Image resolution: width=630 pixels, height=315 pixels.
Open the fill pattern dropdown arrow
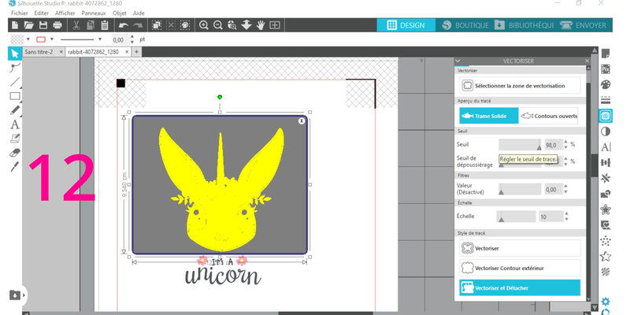tap(28, 39)
